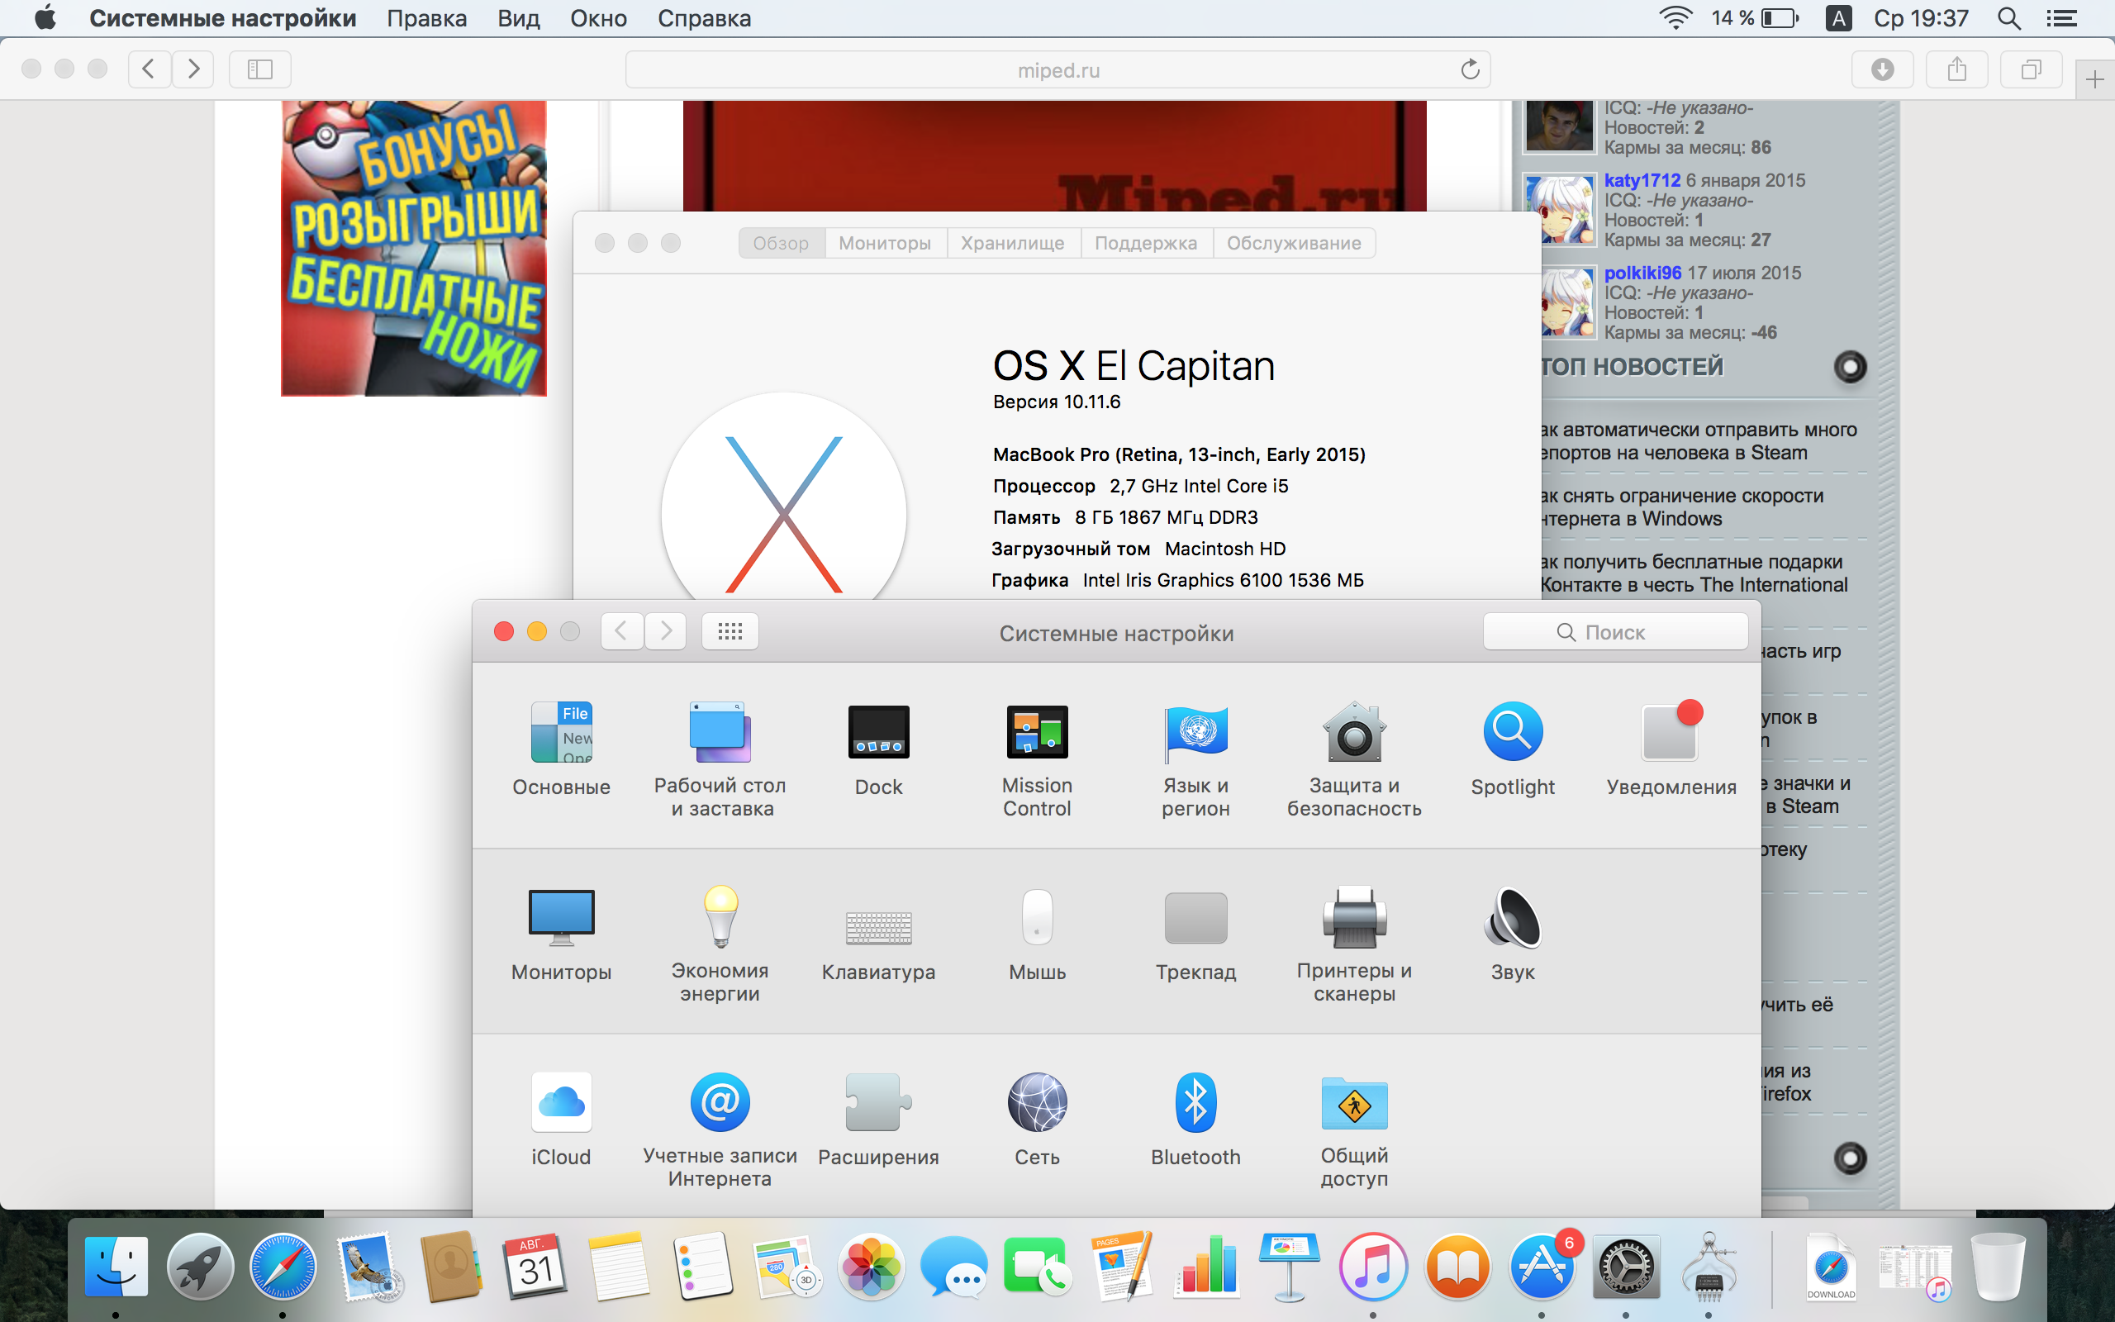Open the Справка menu
2115x1322 pixels.
pyautogui.click(x=705, y=18)
